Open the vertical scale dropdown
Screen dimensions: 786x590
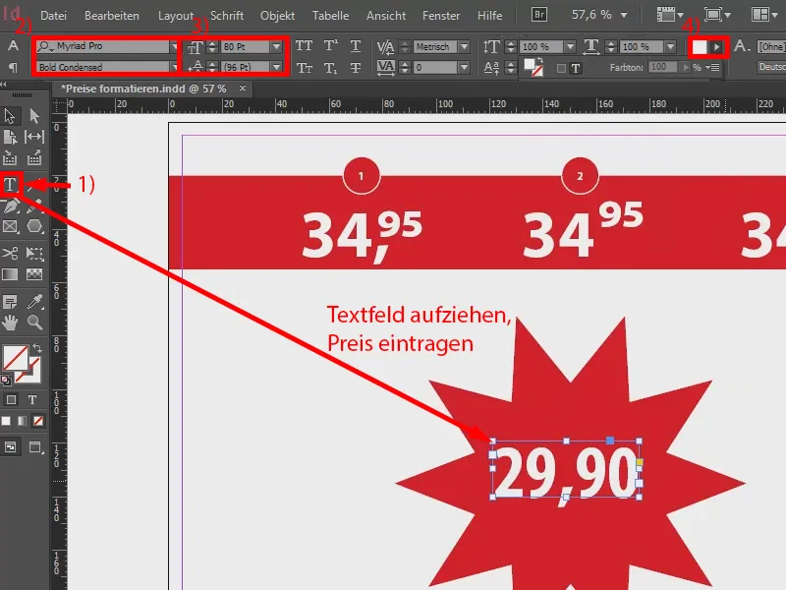[570, 46]
